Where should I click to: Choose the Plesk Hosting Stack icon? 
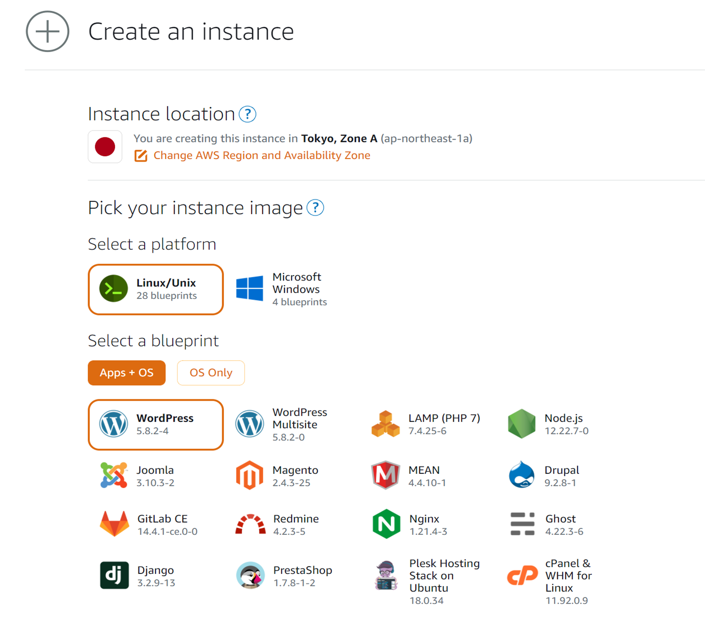pyautogui.click(x=386, y=575)
